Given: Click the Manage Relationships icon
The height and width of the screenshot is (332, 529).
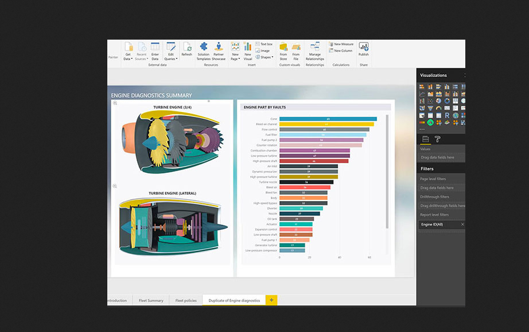Looking at the screenshot, I should point(314,48).
